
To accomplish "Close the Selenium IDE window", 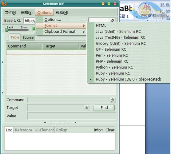I will click(115, 4).
